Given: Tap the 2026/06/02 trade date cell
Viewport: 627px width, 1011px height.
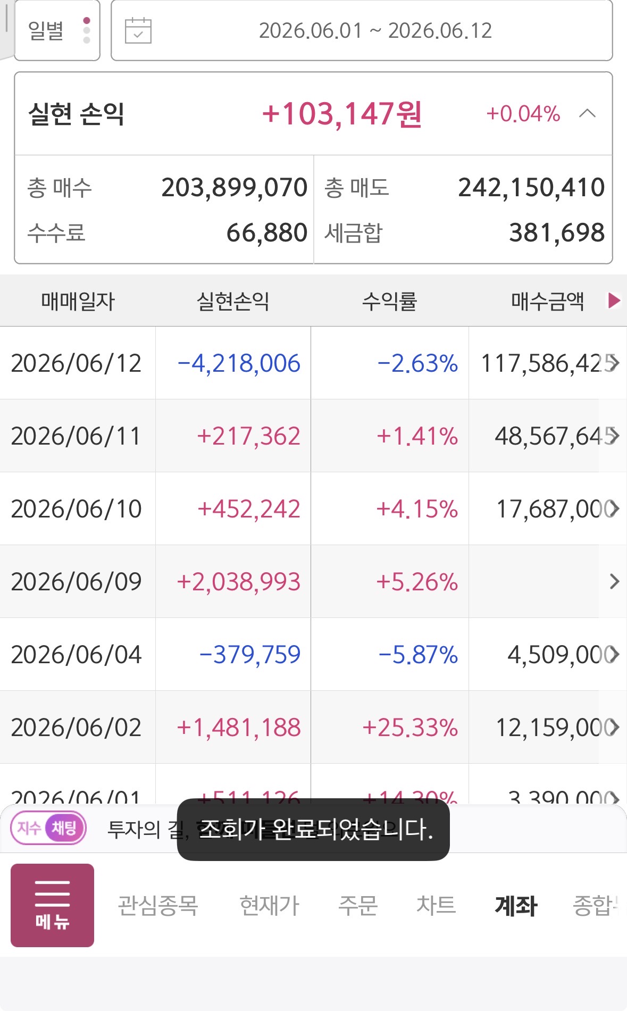Looking at the screenshot, I should (77, 727).
